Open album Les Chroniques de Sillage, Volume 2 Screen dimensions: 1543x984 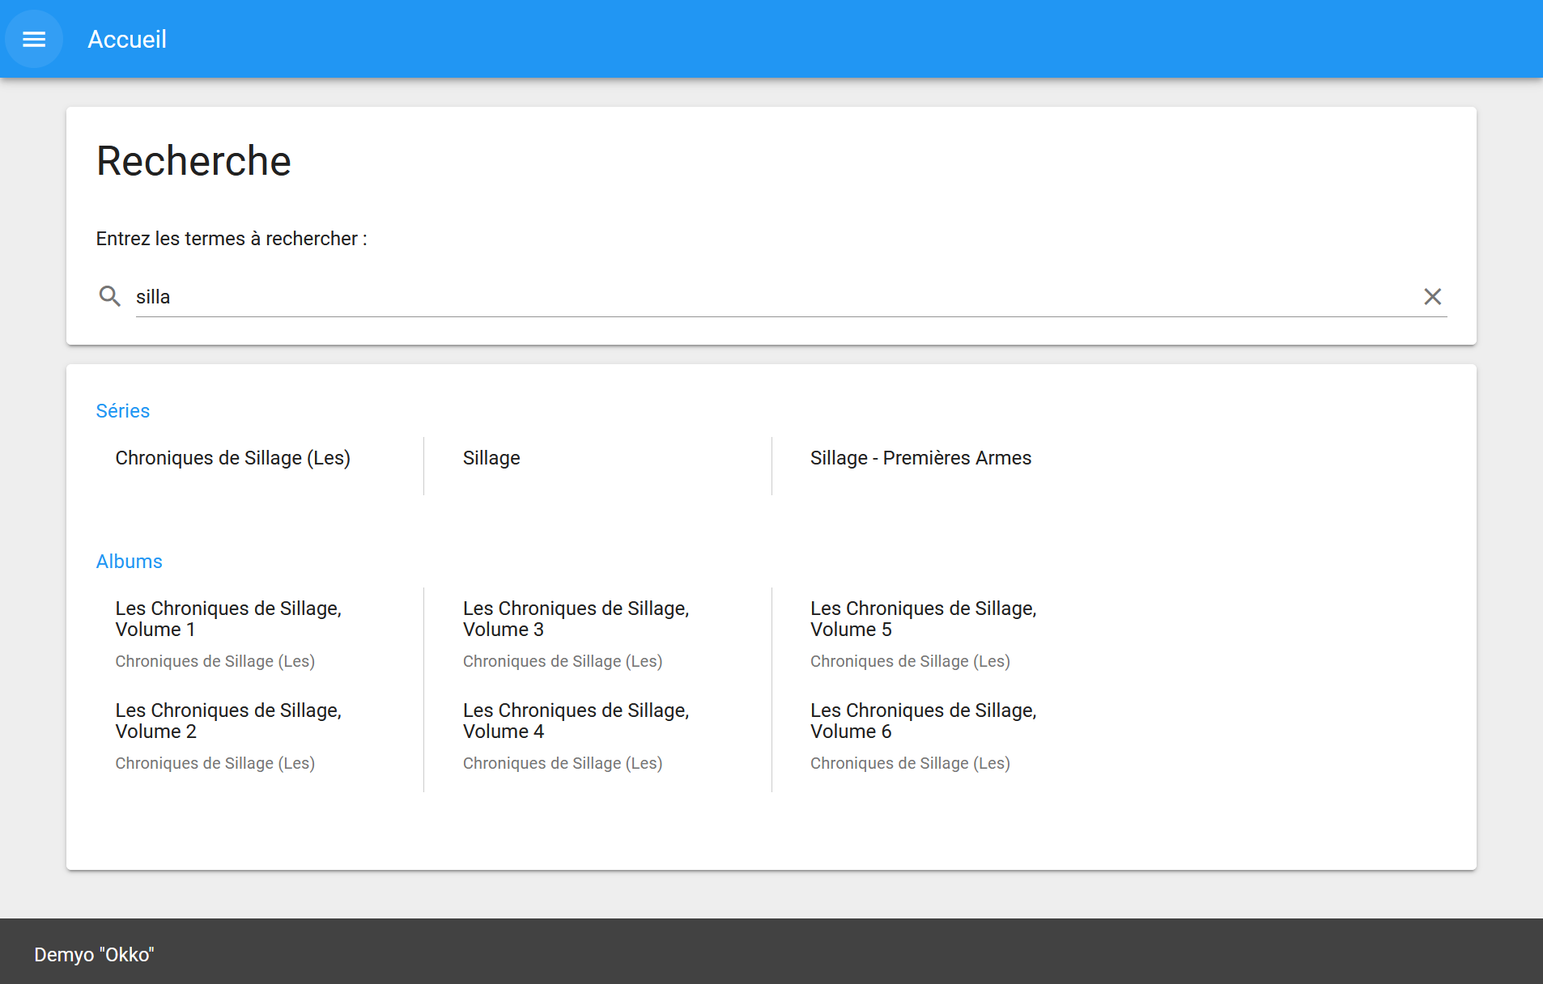(x=228, y=721)
